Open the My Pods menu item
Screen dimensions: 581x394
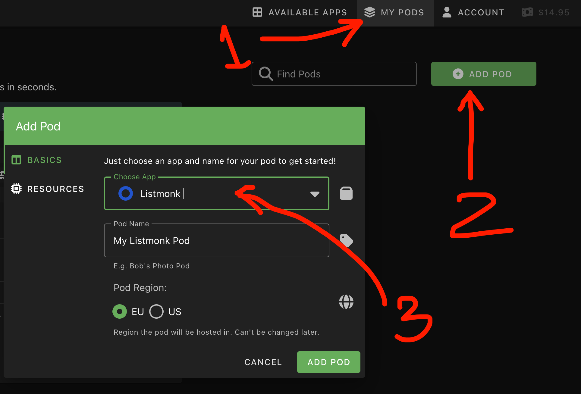[395, 12]
